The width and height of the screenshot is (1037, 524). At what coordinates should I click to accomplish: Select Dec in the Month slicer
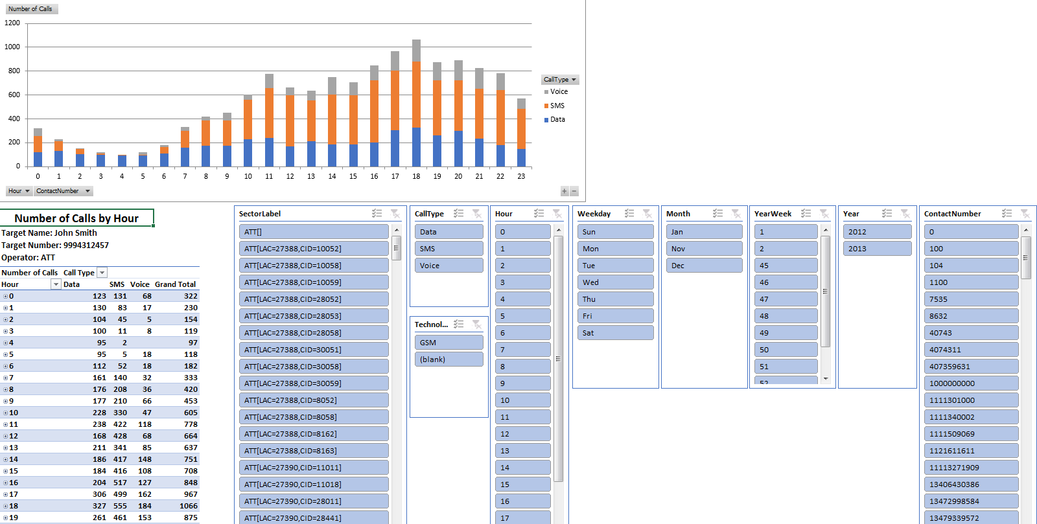click(704, 266)
